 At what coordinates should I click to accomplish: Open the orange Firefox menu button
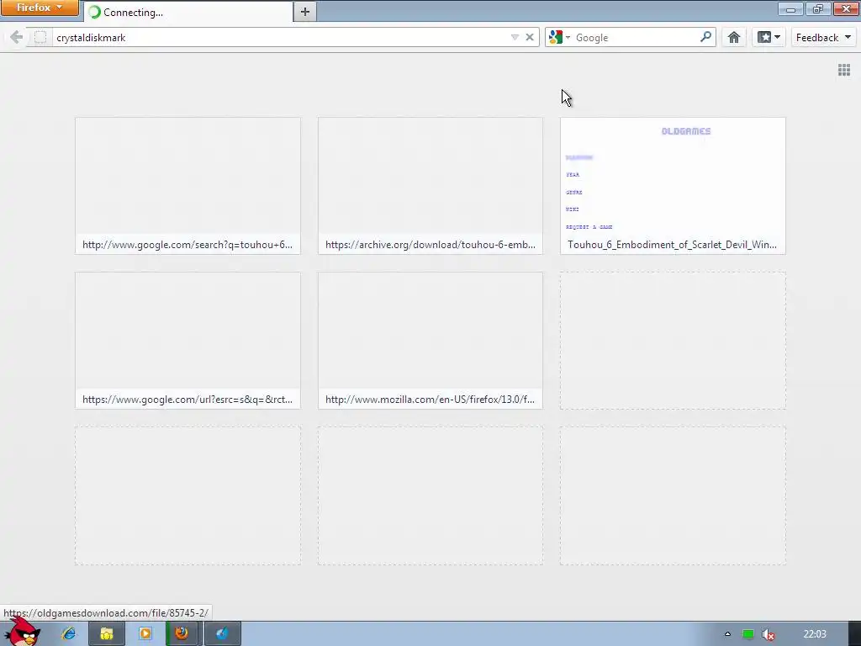pos(40,8)
